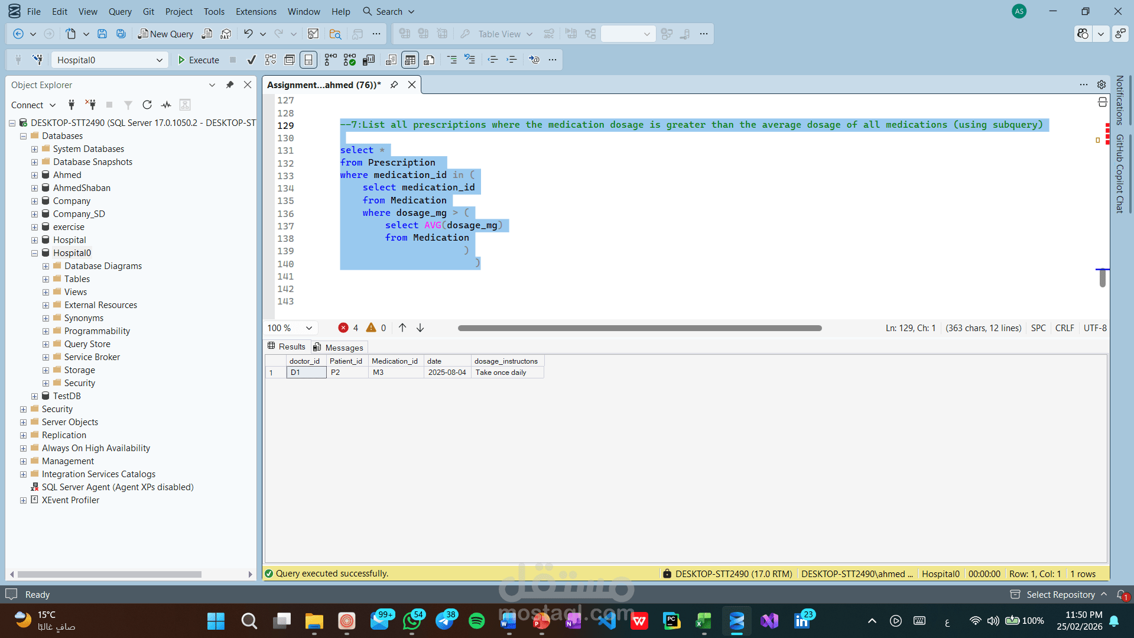Switch to the Messages tab
This screenshot has width=1134, height=638.
click(339, 347)
